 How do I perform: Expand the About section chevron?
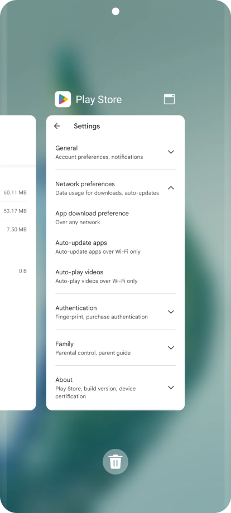(x=171, y=388)
